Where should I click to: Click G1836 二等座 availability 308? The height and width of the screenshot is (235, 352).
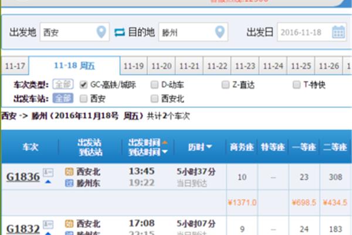(x=336, y=177)
